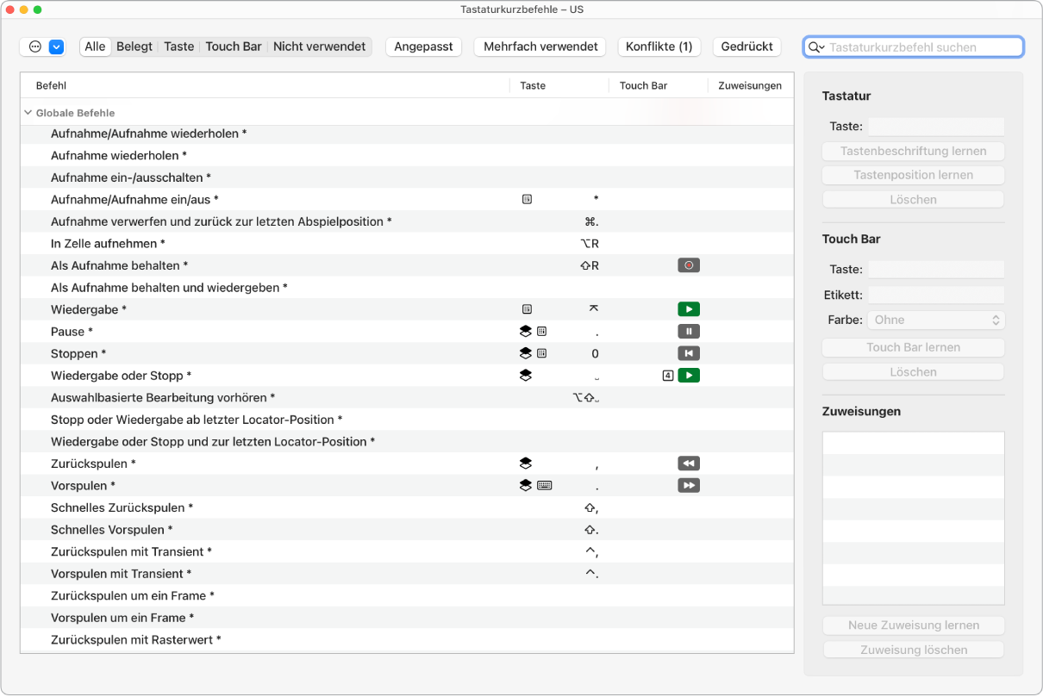Click the record Touch Bar icon for Als Aufnahme behalten

689,265
